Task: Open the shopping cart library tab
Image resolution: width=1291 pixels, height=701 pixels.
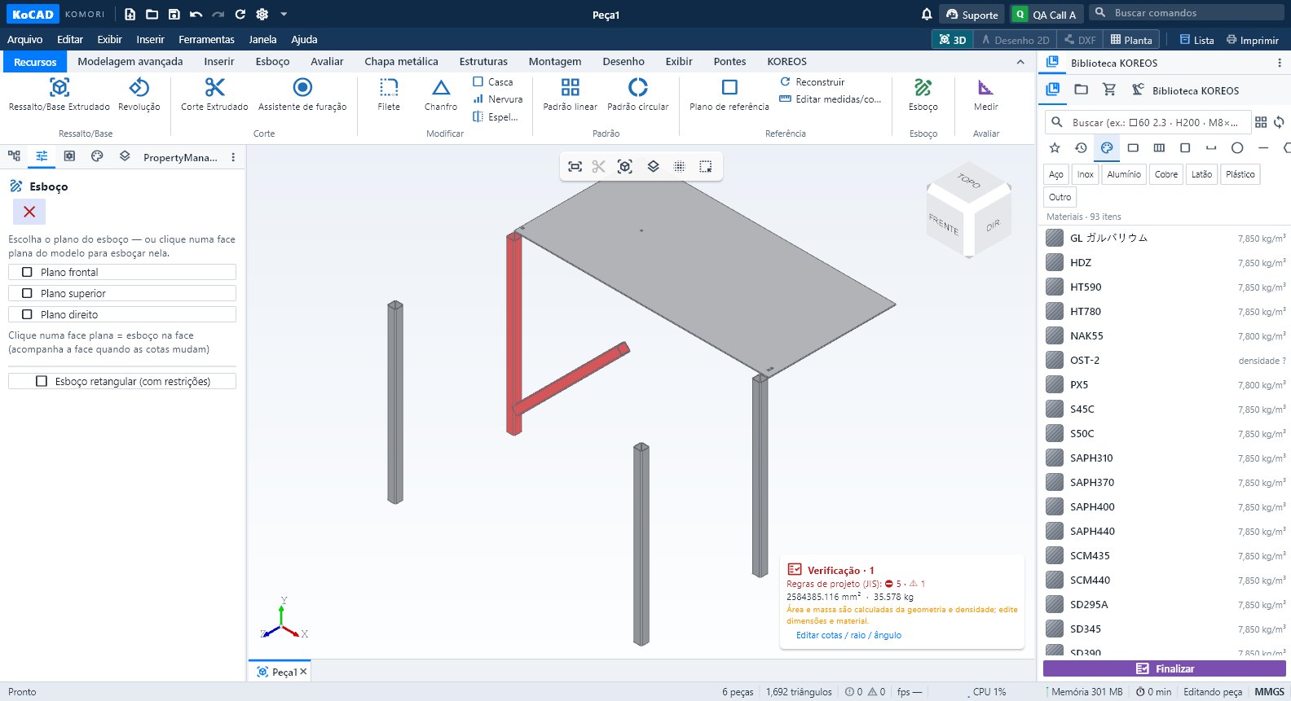Action: (1109, 90)
